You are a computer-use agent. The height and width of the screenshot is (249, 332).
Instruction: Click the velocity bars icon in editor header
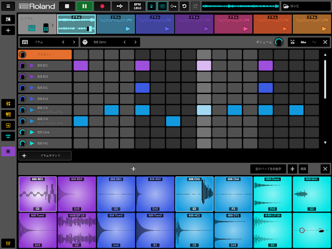[x=303, y=42]
